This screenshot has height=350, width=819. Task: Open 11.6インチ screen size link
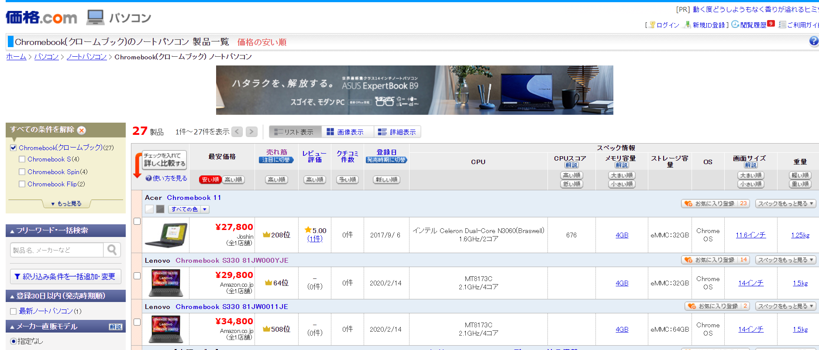pos(750,235)
